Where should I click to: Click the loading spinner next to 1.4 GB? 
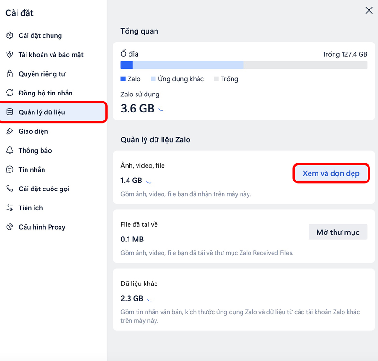pos(149,181)
